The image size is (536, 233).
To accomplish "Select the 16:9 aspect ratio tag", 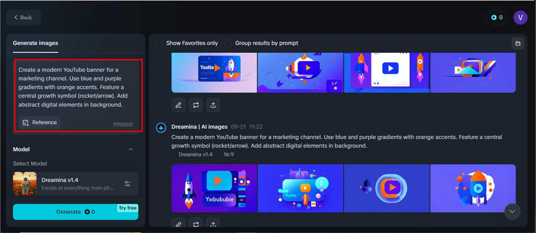I will point(229,154).
